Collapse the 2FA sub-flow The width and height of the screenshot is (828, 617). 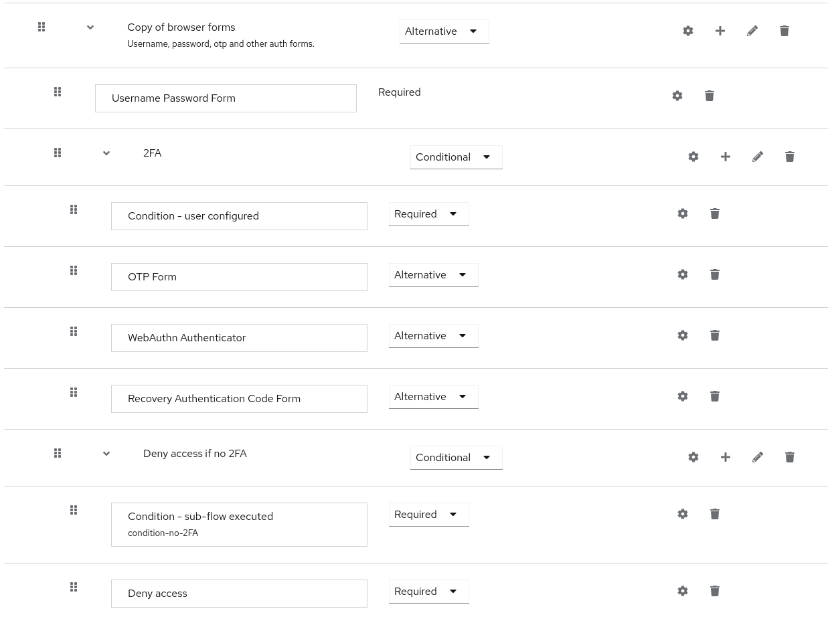click(106, 153)
